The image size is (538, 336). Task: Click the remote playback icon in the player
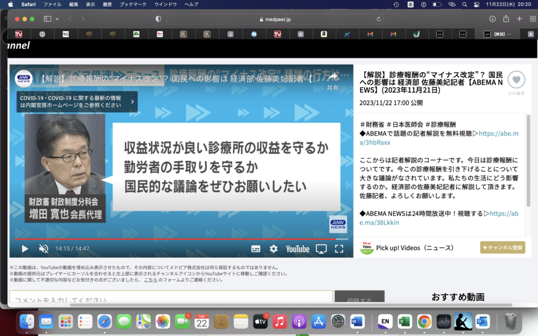[320, 249]
